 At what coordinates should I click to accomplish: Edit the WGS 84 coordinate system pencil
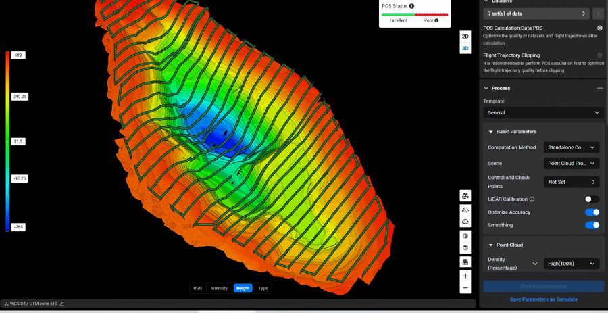pos(61,304)
